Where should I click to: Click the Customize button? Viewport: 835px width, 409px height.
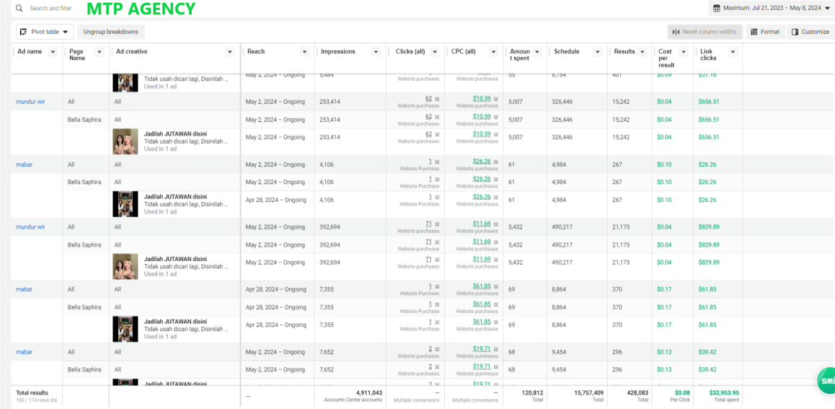(x=810, y=32)
